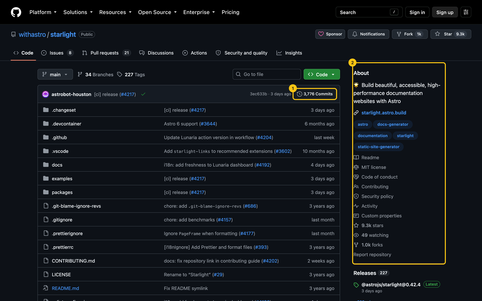The height and width of the screenshot is (301, 482).
Task: Open the .prettierrc file
Action: pos(63,247)
